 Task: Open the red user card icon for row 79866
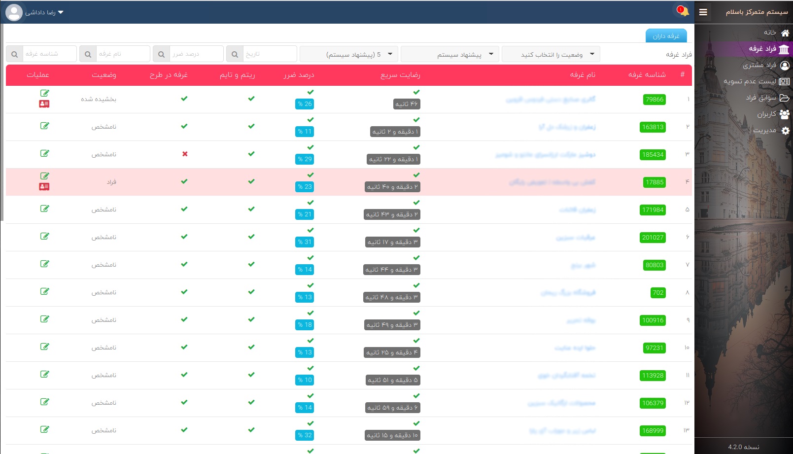(44, 104)
